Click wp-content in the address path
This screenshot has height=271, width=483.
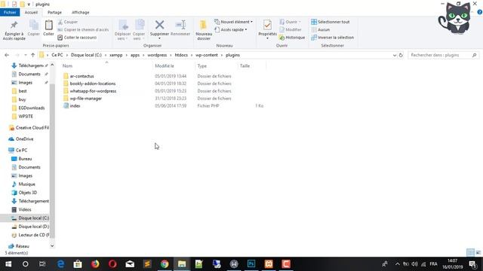(x=207, y=55)
